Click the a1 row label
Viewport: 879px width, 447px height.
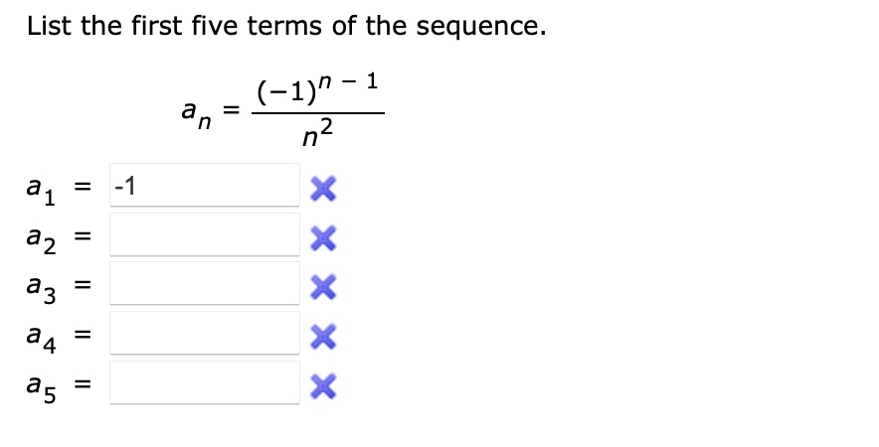click(x=42, y=187)
